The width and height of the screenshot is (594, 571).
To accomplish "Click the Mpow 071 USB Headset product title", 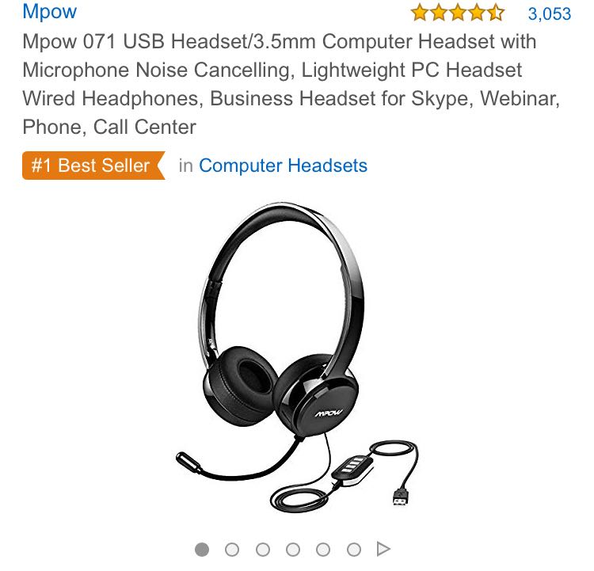I will pos(291,84).
